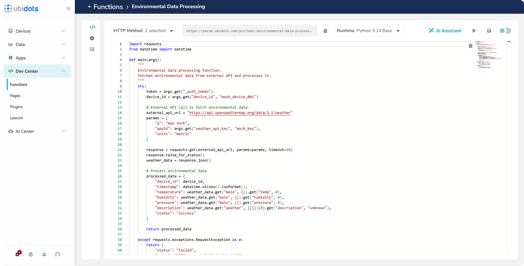Click 'weather_data = response.json()' line
This screenshot has height=266, width=524.
178,160
